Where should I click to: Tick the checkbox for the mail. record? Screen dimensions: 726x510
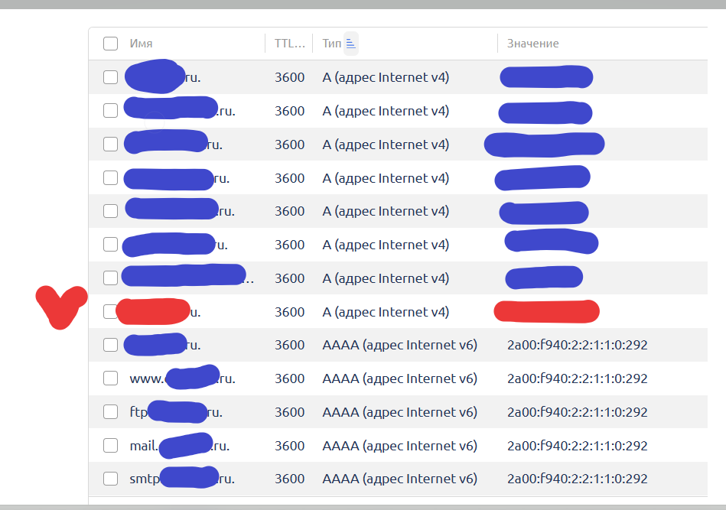[x=110, y=445]
